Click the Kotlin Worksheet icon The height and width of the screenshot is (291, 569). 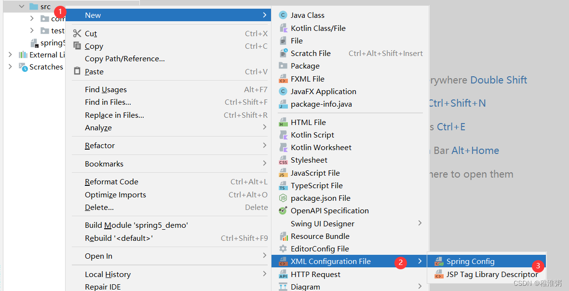(x=283, y=147)
